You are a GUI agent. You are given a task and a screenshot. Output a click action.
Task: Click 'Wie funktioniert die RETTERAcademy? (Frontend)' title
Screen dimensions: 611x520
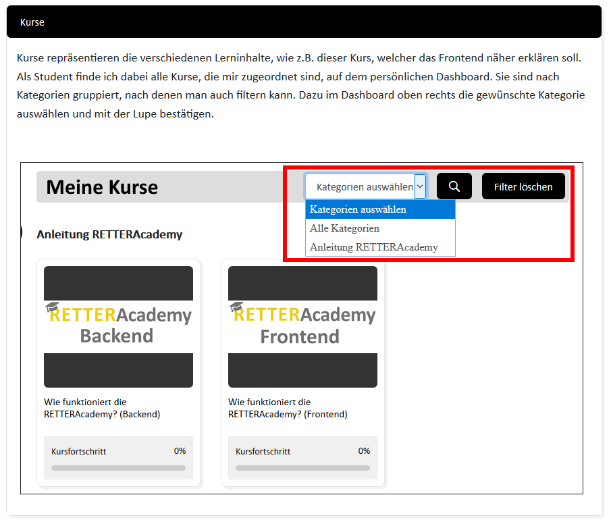point(288,408)
